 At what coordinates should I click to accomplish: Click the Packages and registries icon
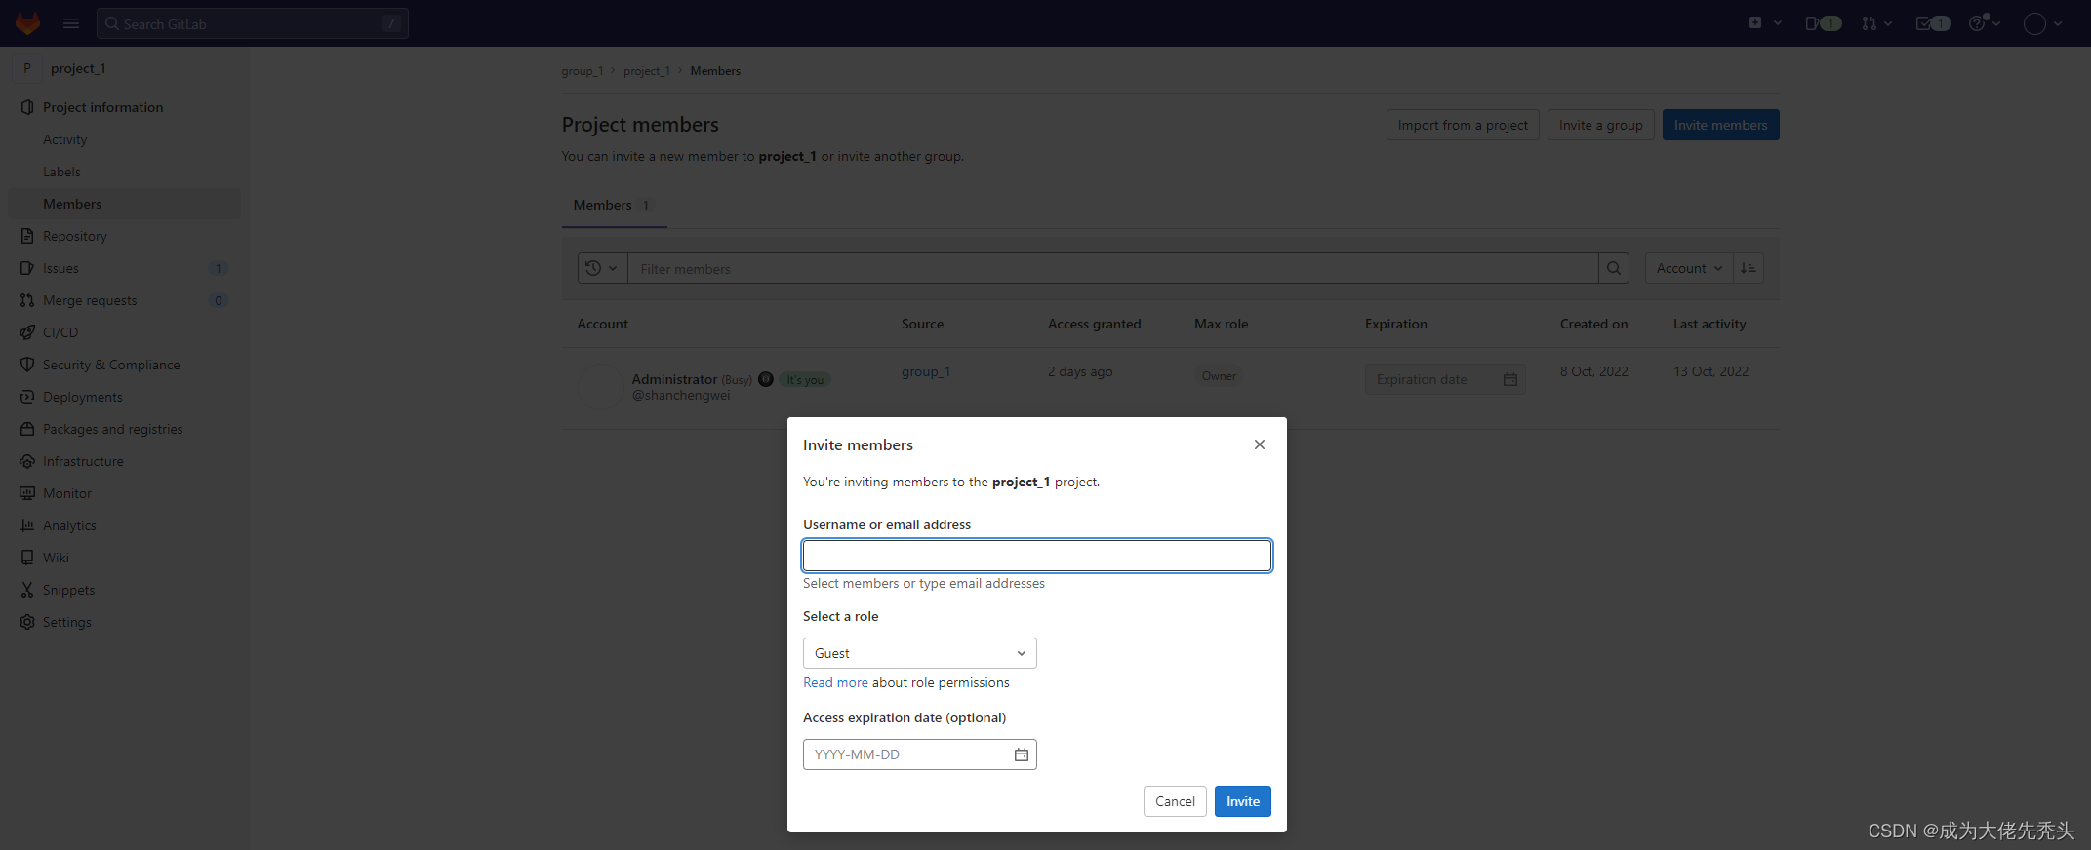pyautogui.click(x=27, y=429)
